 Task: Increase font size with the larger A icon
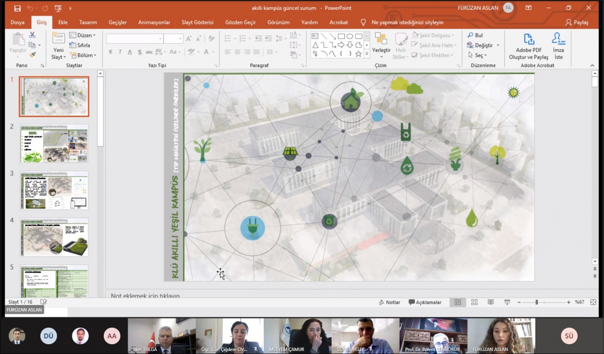(189, 39)
